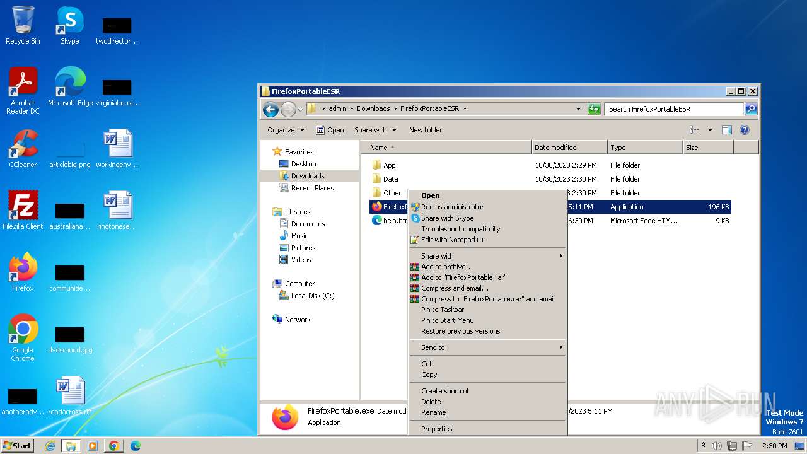
Task: Open Properties from the context menu
Action: [x=487, y=429]
